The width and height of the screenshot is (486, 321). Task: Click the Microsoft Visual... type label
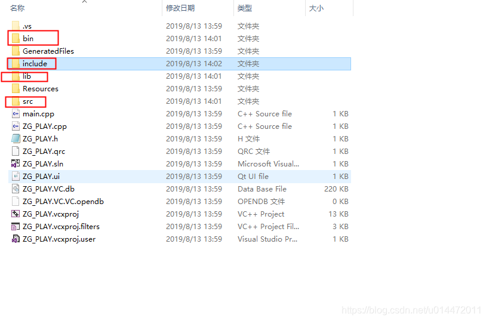269,164
